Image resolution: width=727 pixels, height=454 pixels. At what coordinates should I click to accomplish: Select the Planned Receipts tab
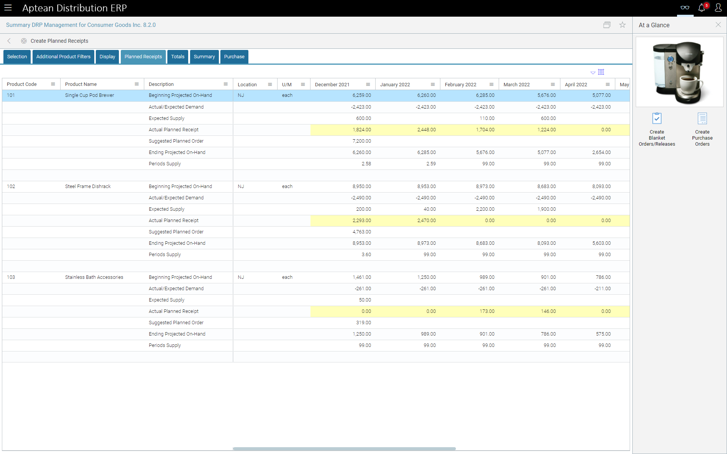(x=143, y=56)
